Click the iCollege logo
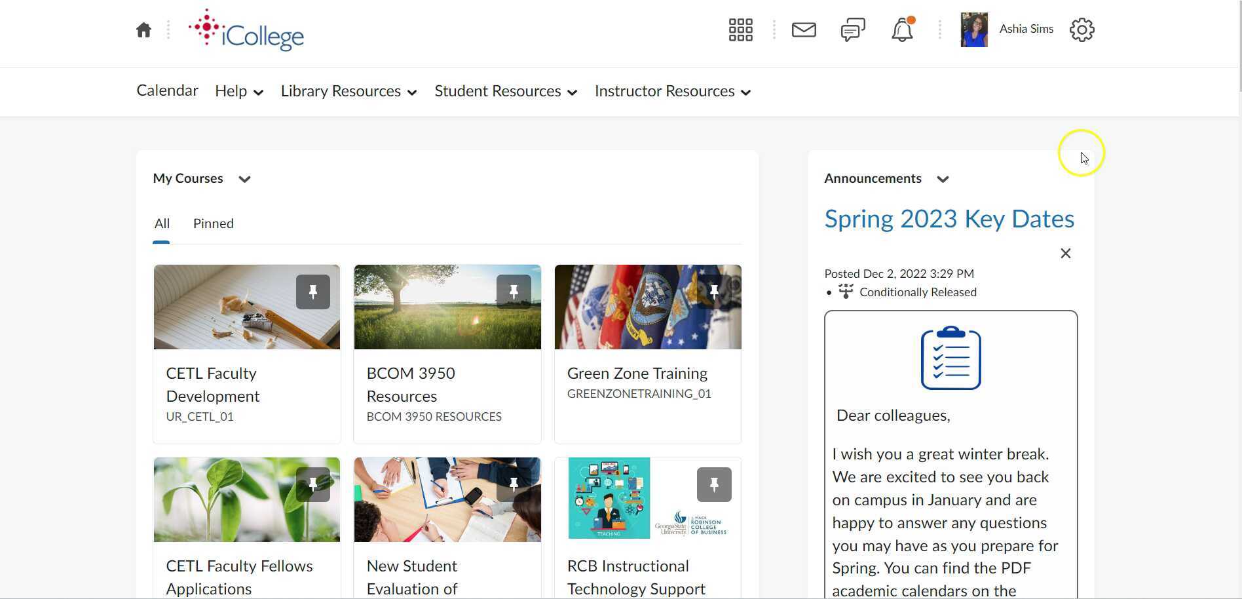This screenshot has height=599, width=1242. point(246,29)
